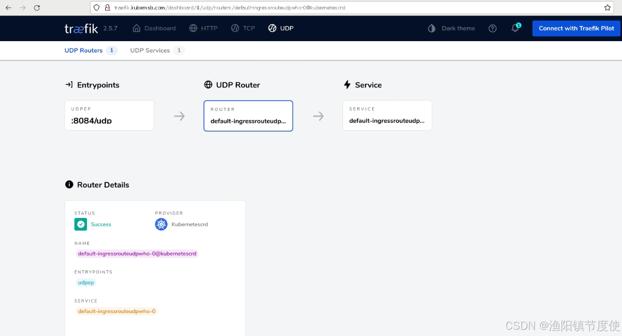Reload the page with refresh icon
This screenshot has width=622, height=336.
(x=37, y=7)
